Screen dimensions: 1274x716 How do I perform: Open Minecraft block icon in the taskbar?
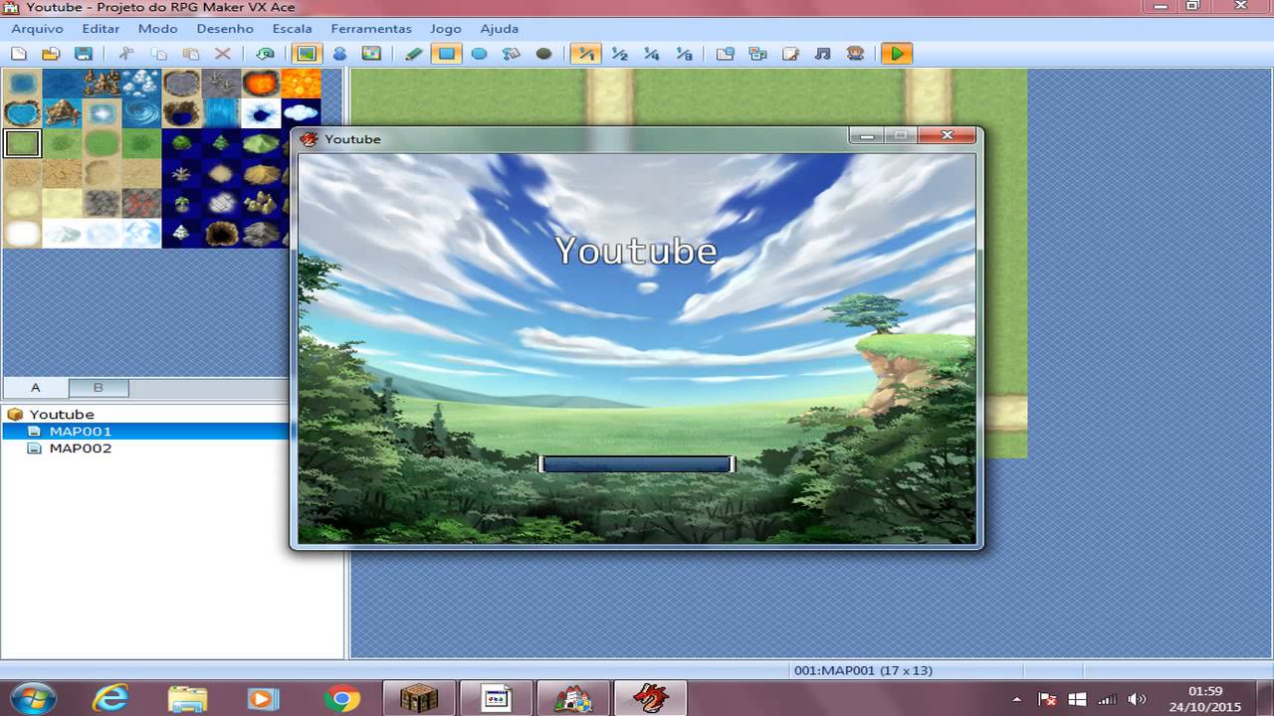pos(420,698)
